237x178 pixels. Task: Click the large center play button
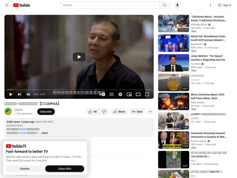[79, 57]
